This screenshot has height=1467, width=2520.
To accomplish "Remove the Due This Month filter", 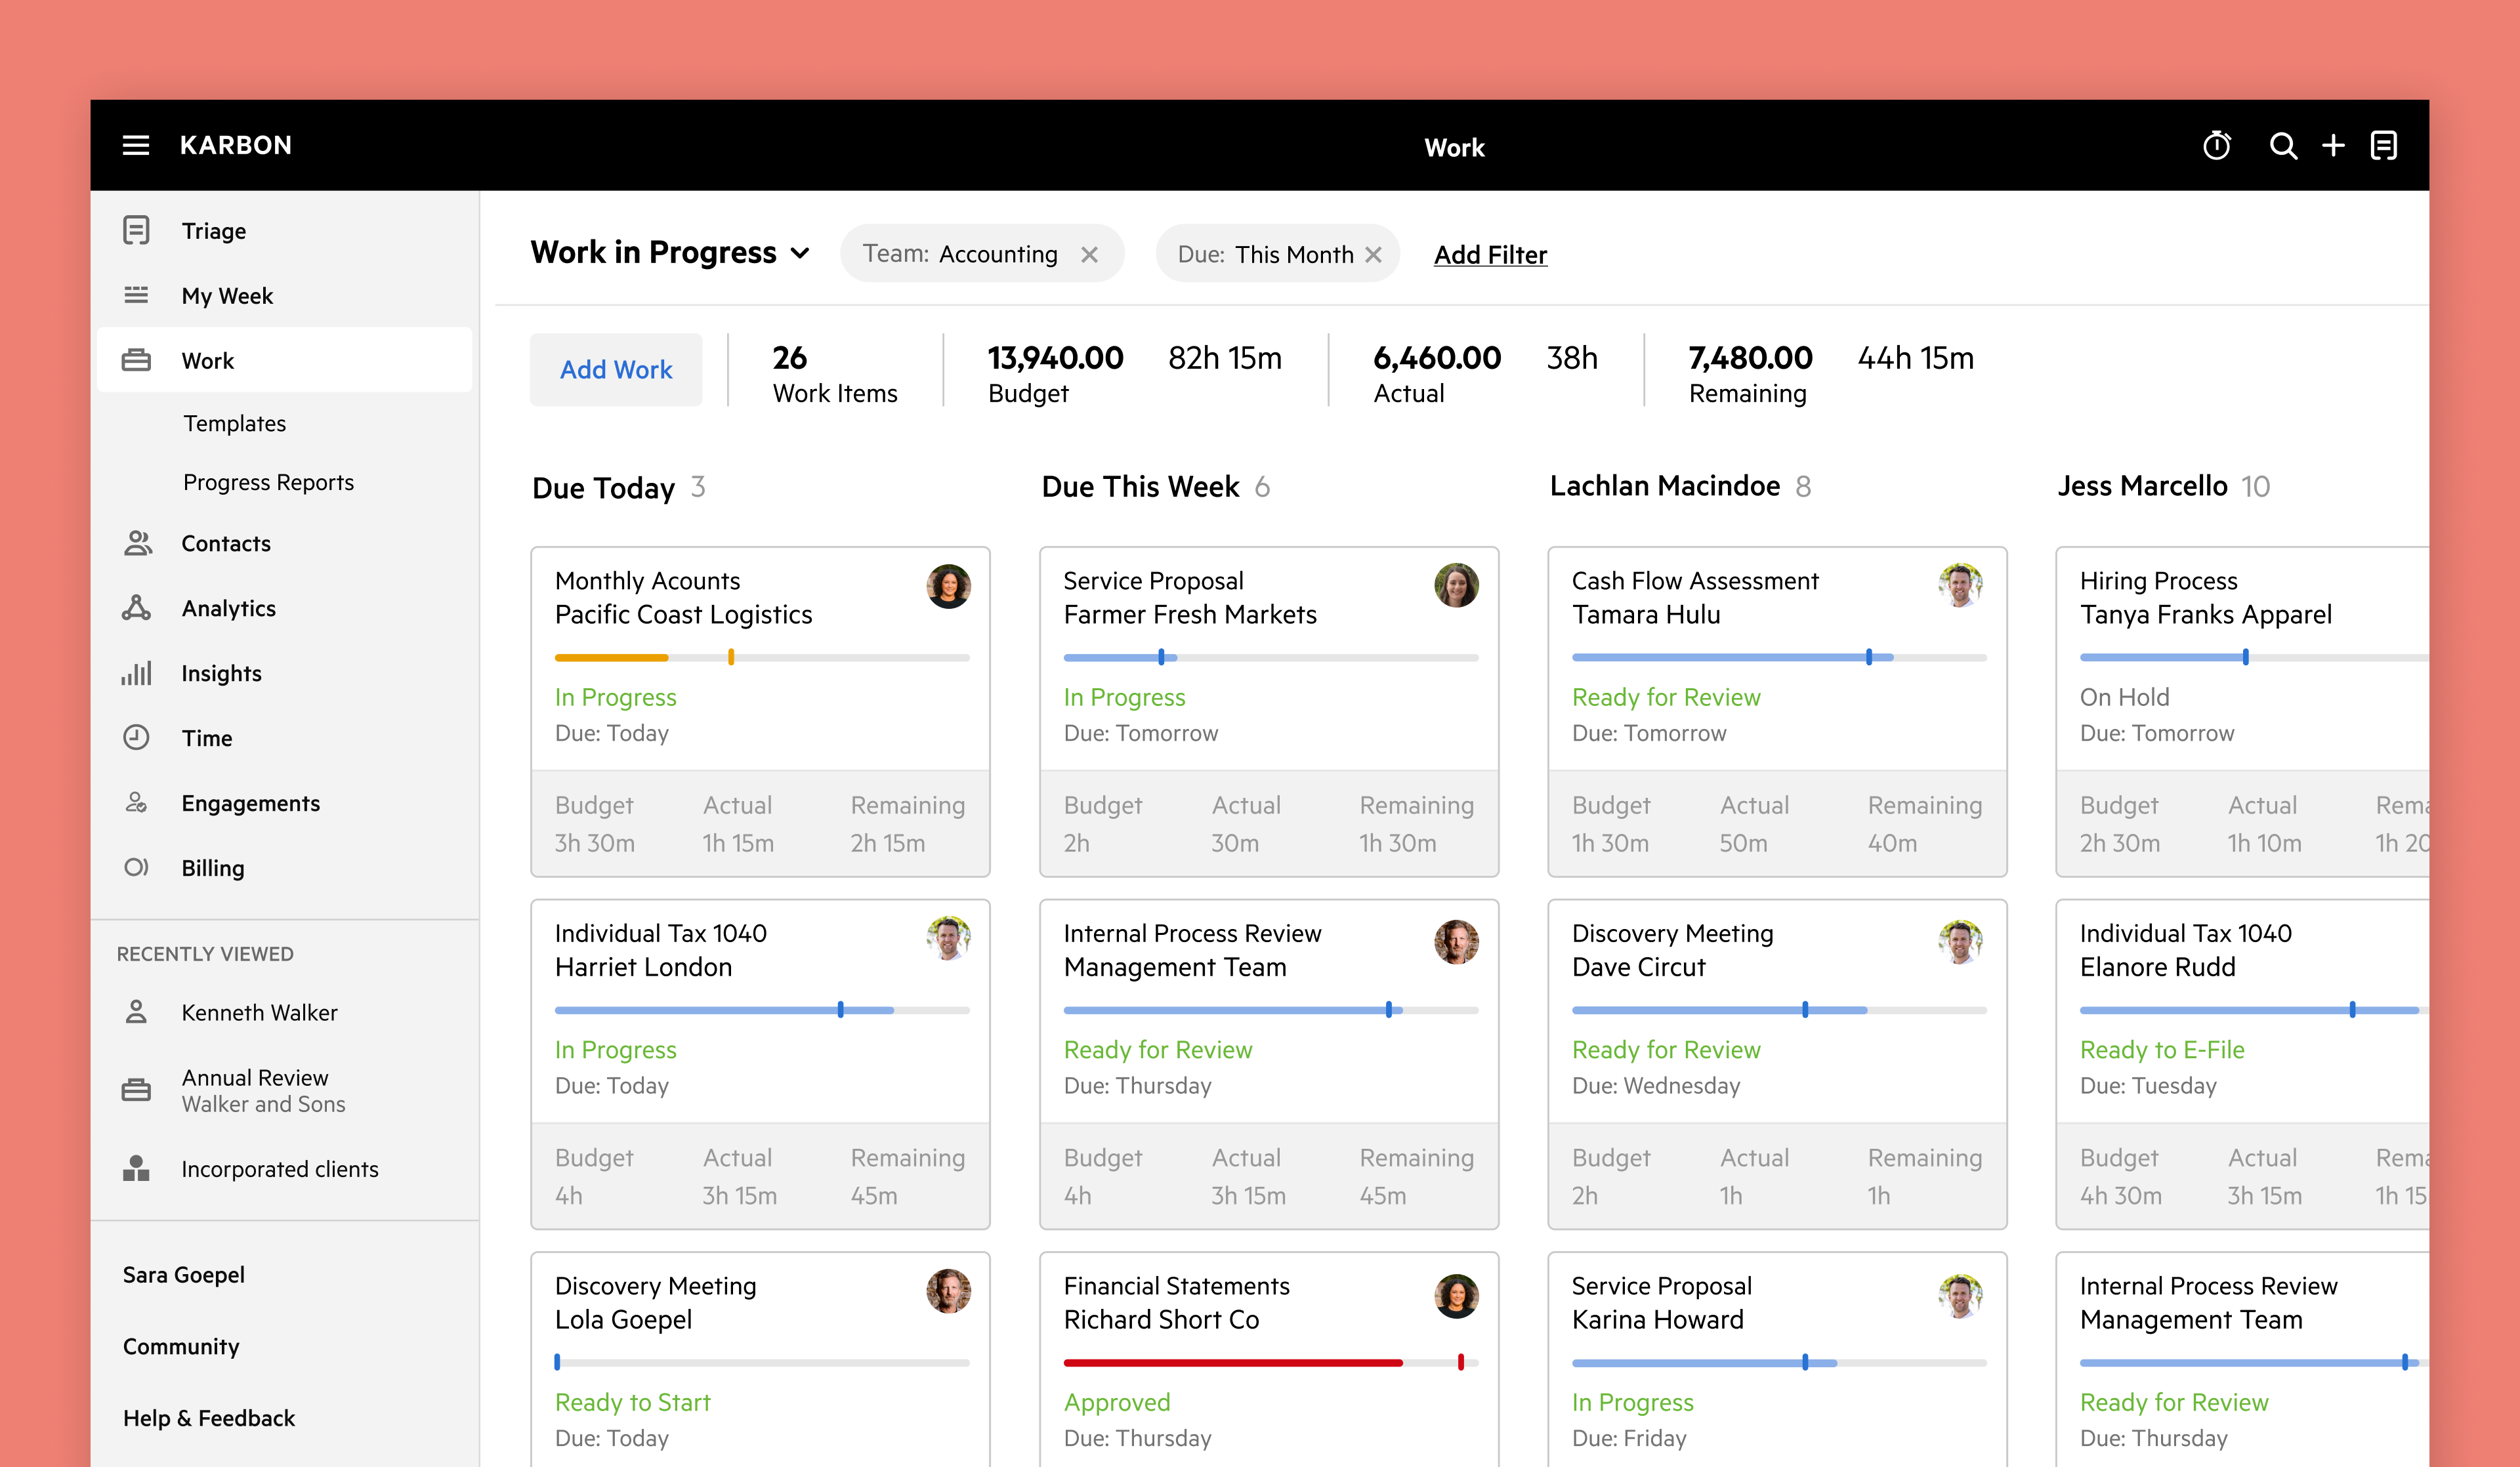I will point(1374,255).
